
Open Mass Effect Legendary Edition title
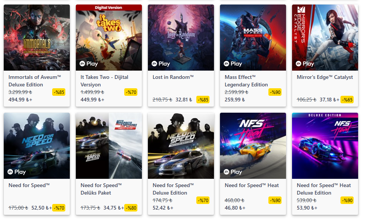click(246, 81)
